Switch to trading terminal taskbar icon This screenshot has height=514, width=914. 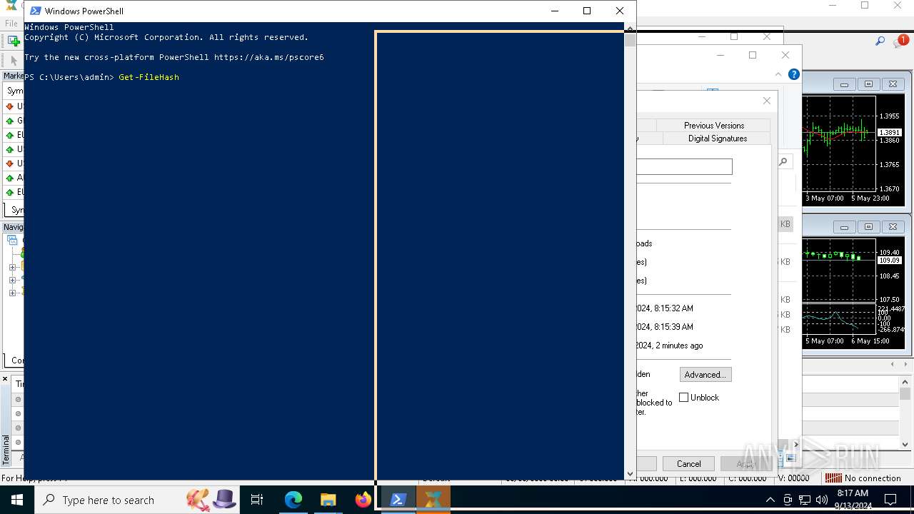433,500
